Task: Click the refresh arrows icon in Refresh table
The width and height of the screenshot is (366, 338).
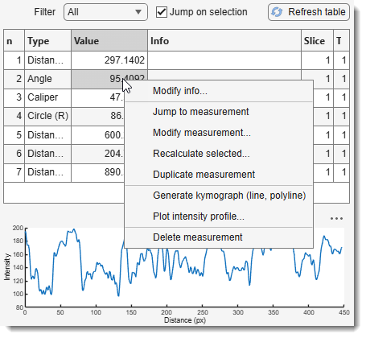Action: (277, 12)
